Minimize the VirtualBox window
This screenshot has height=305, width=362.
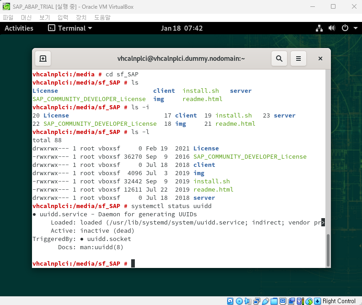pos(313,6)
